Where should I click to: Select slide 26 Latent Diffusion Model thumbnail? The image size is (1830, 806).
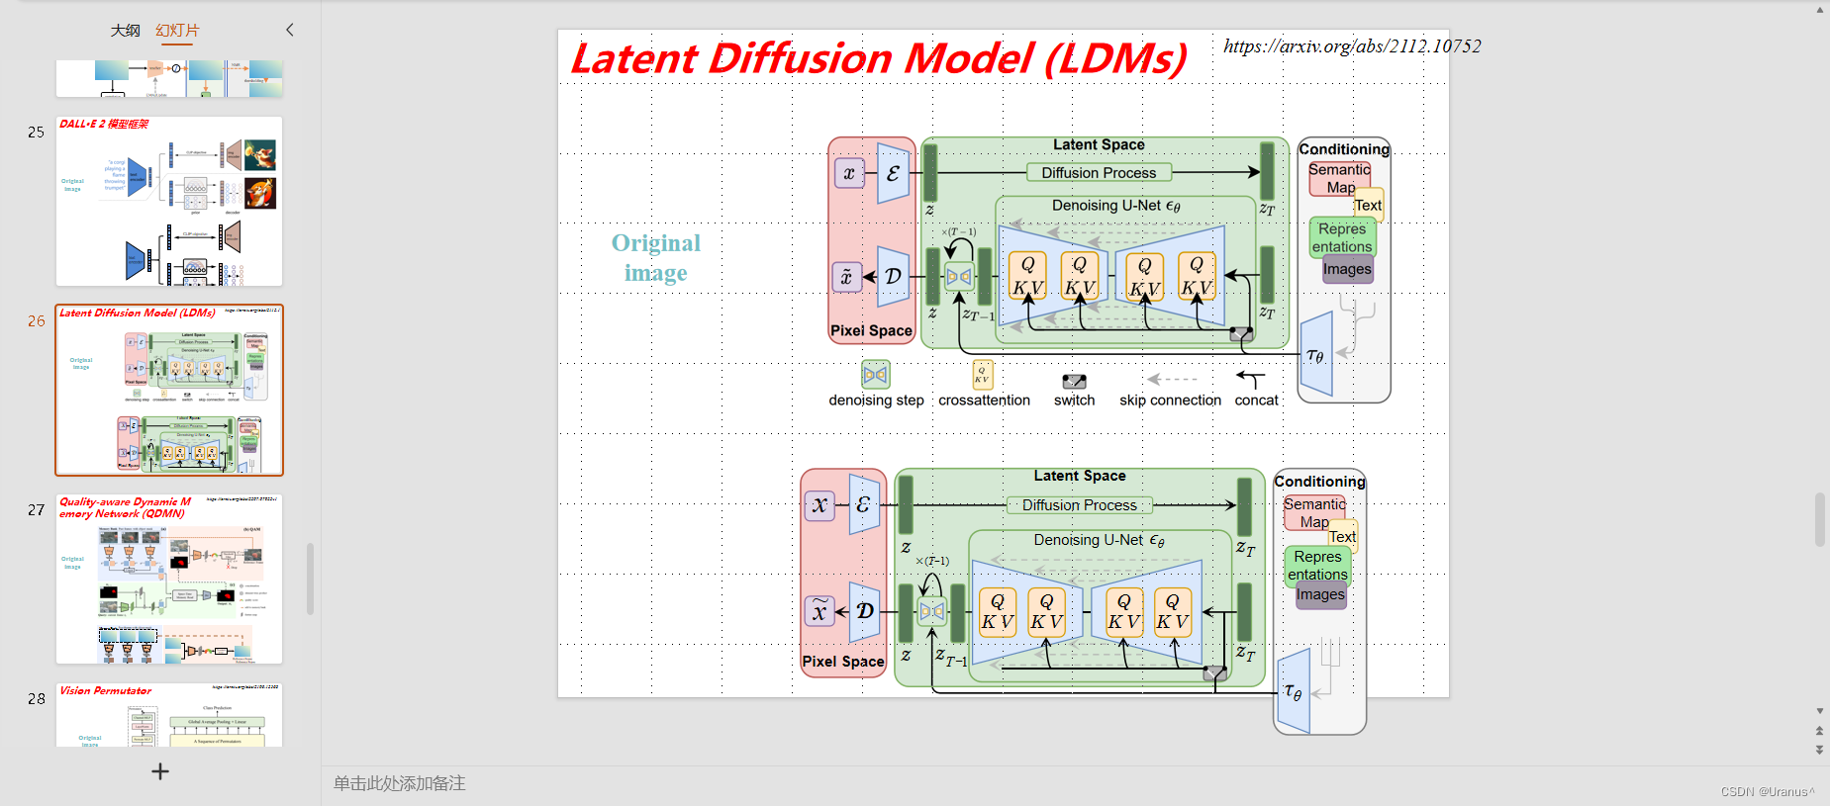(x=169, y=391)
